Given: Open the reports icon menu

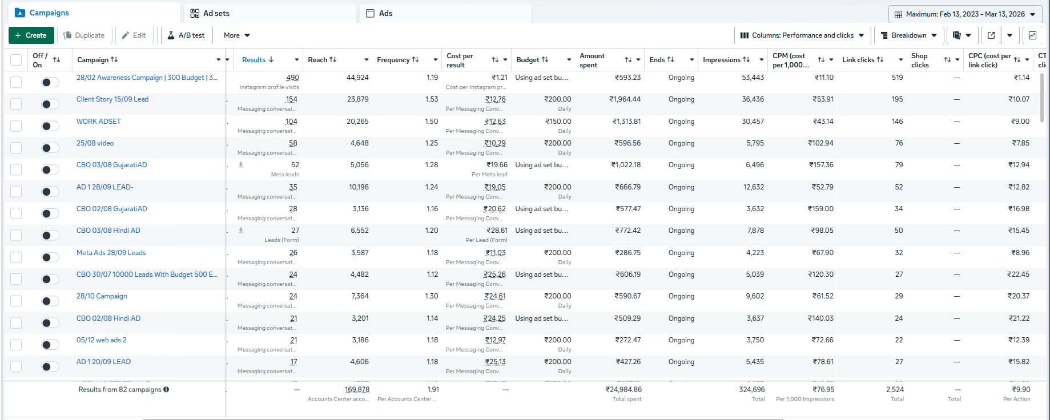Looking at the screenshot, I should [962, 35].
